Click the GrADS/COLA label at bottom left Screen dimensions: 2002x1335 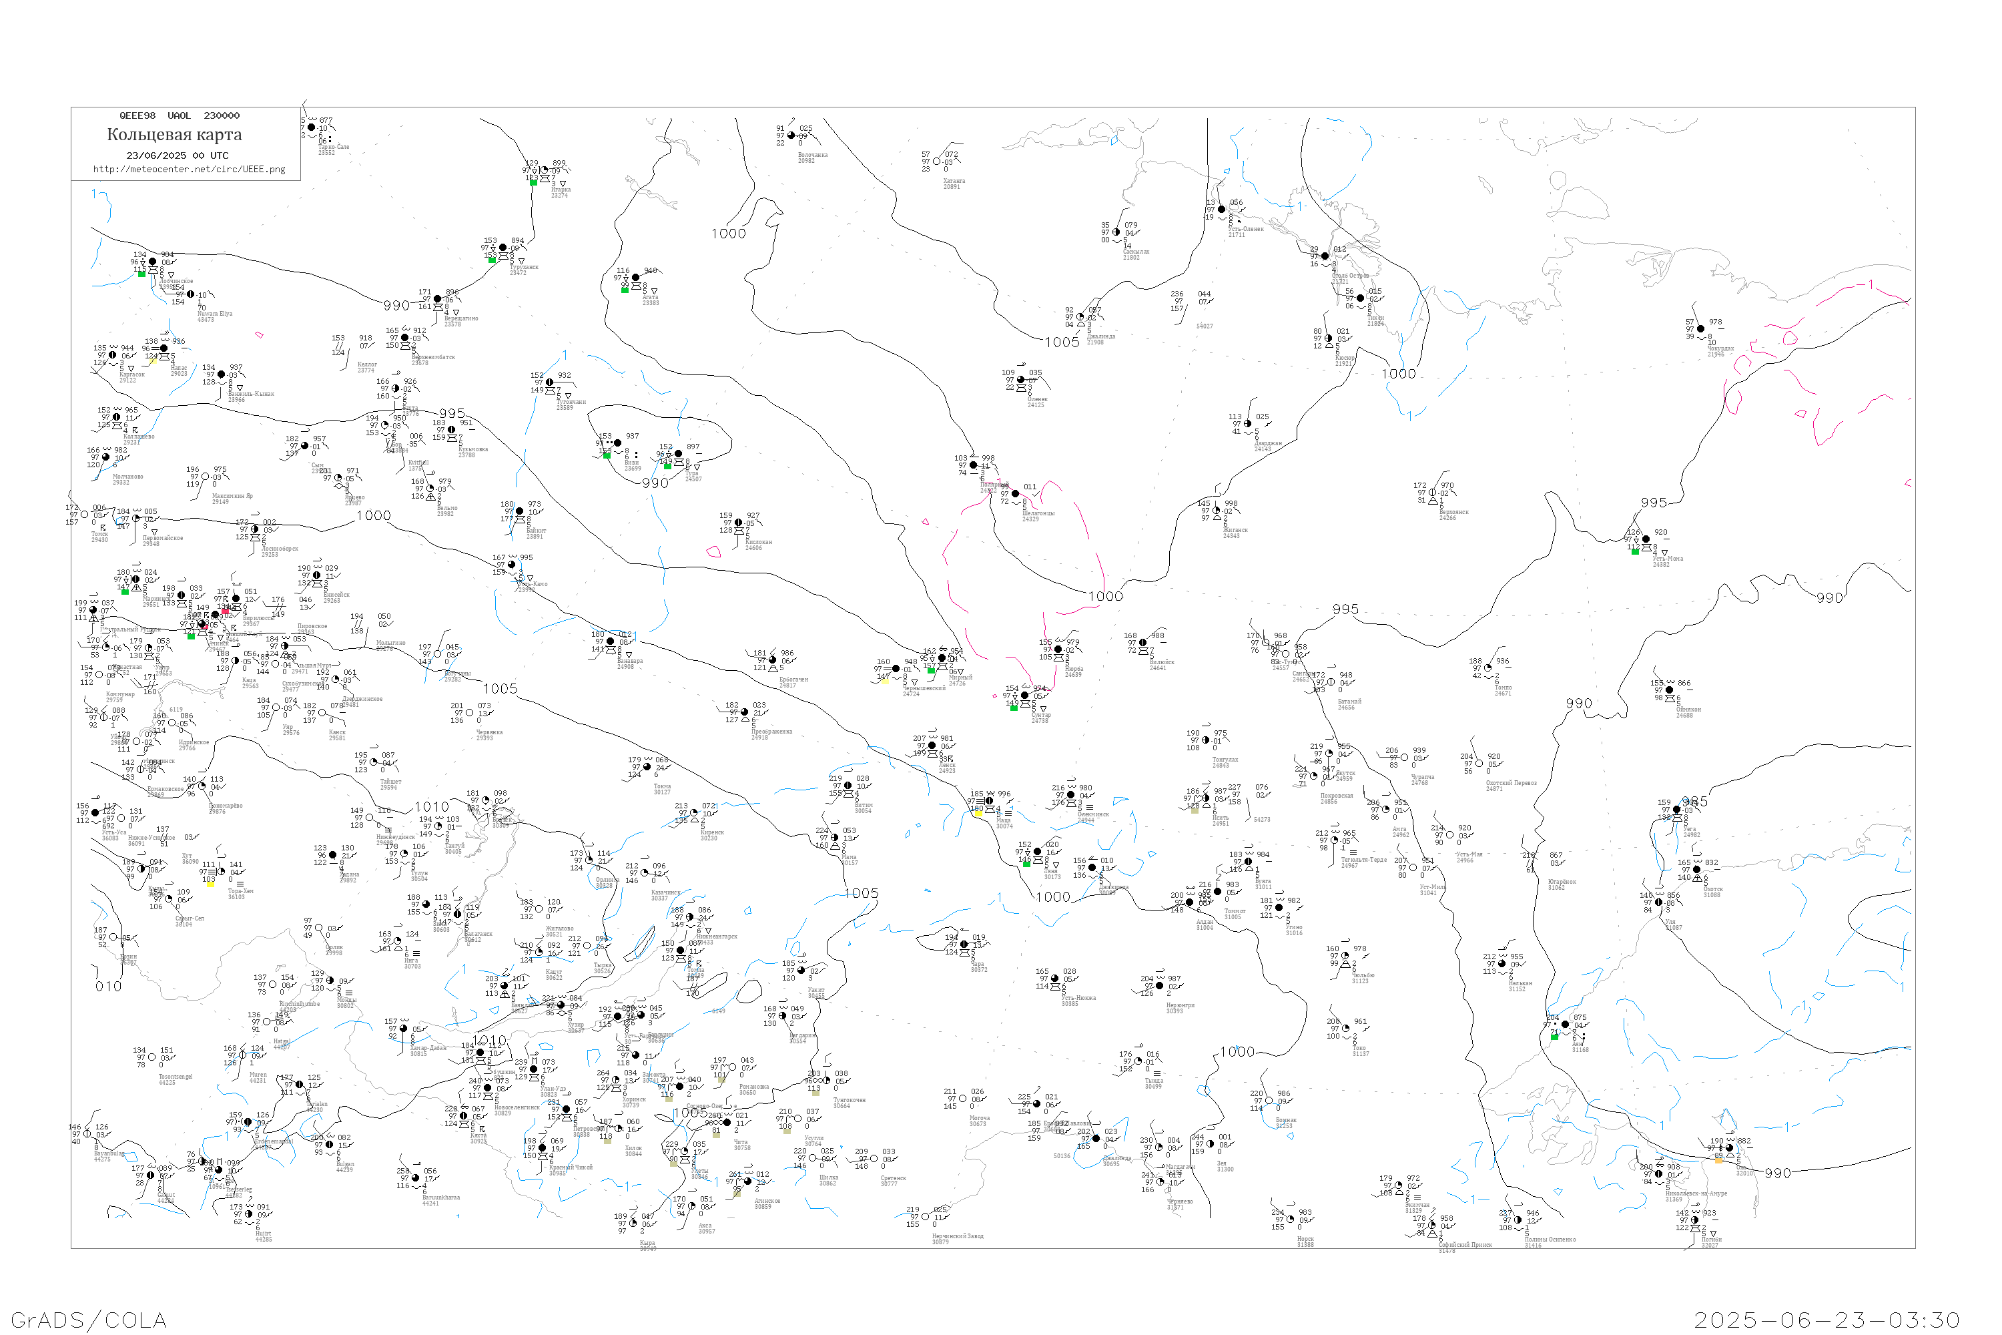(x=89, y=1320)
